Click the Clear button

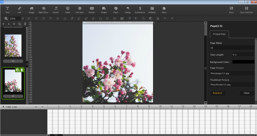point(247,93)
